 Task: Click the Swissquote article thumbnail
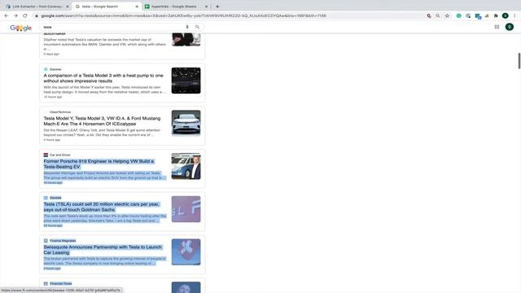tap(186, 251)
